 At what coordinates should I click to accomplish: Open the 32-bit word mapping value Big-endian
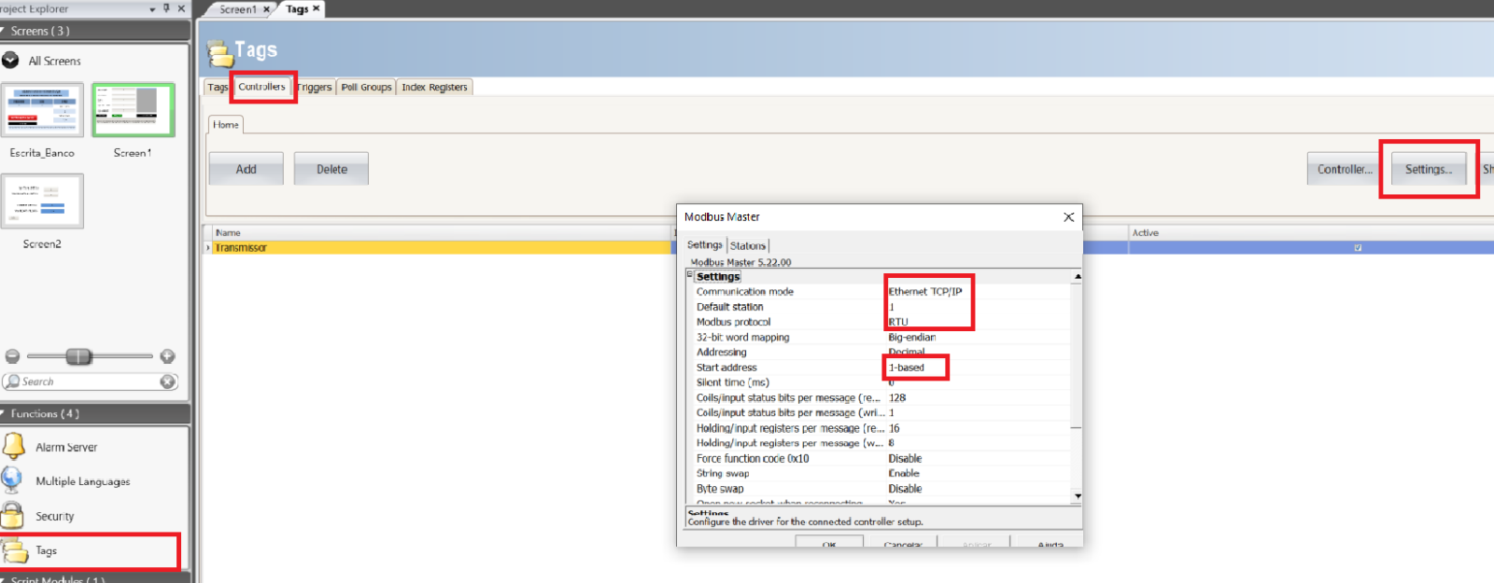tap(912, 337)
